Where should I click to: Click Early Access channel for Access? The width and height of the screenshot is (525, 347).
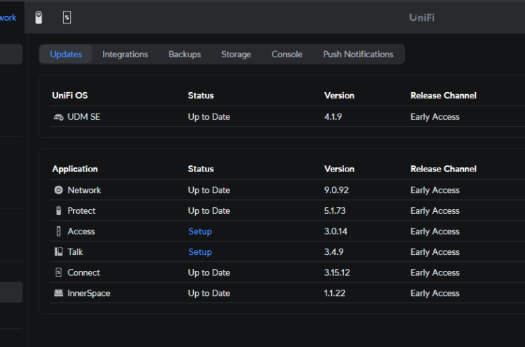coord(435,231)
